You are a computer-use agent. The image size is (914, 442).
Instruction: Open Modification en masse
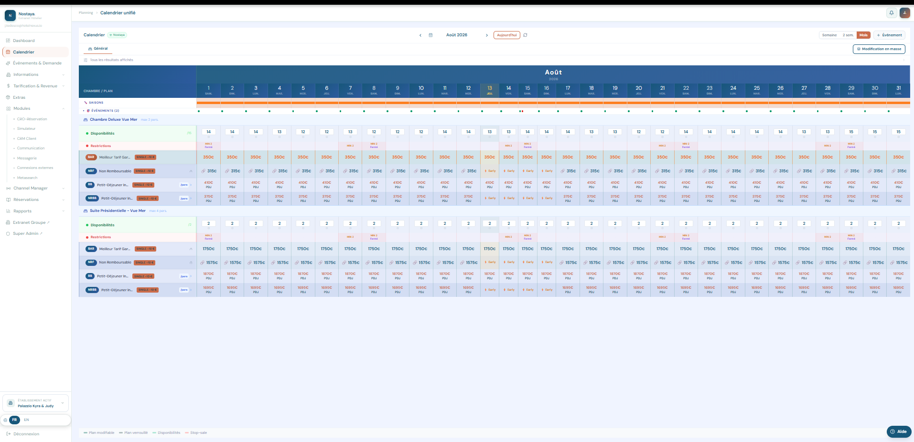coord(879,49)
